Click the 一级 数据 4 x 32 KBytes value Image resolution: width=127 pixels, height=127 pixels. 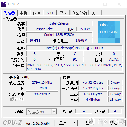coord(93,82)
